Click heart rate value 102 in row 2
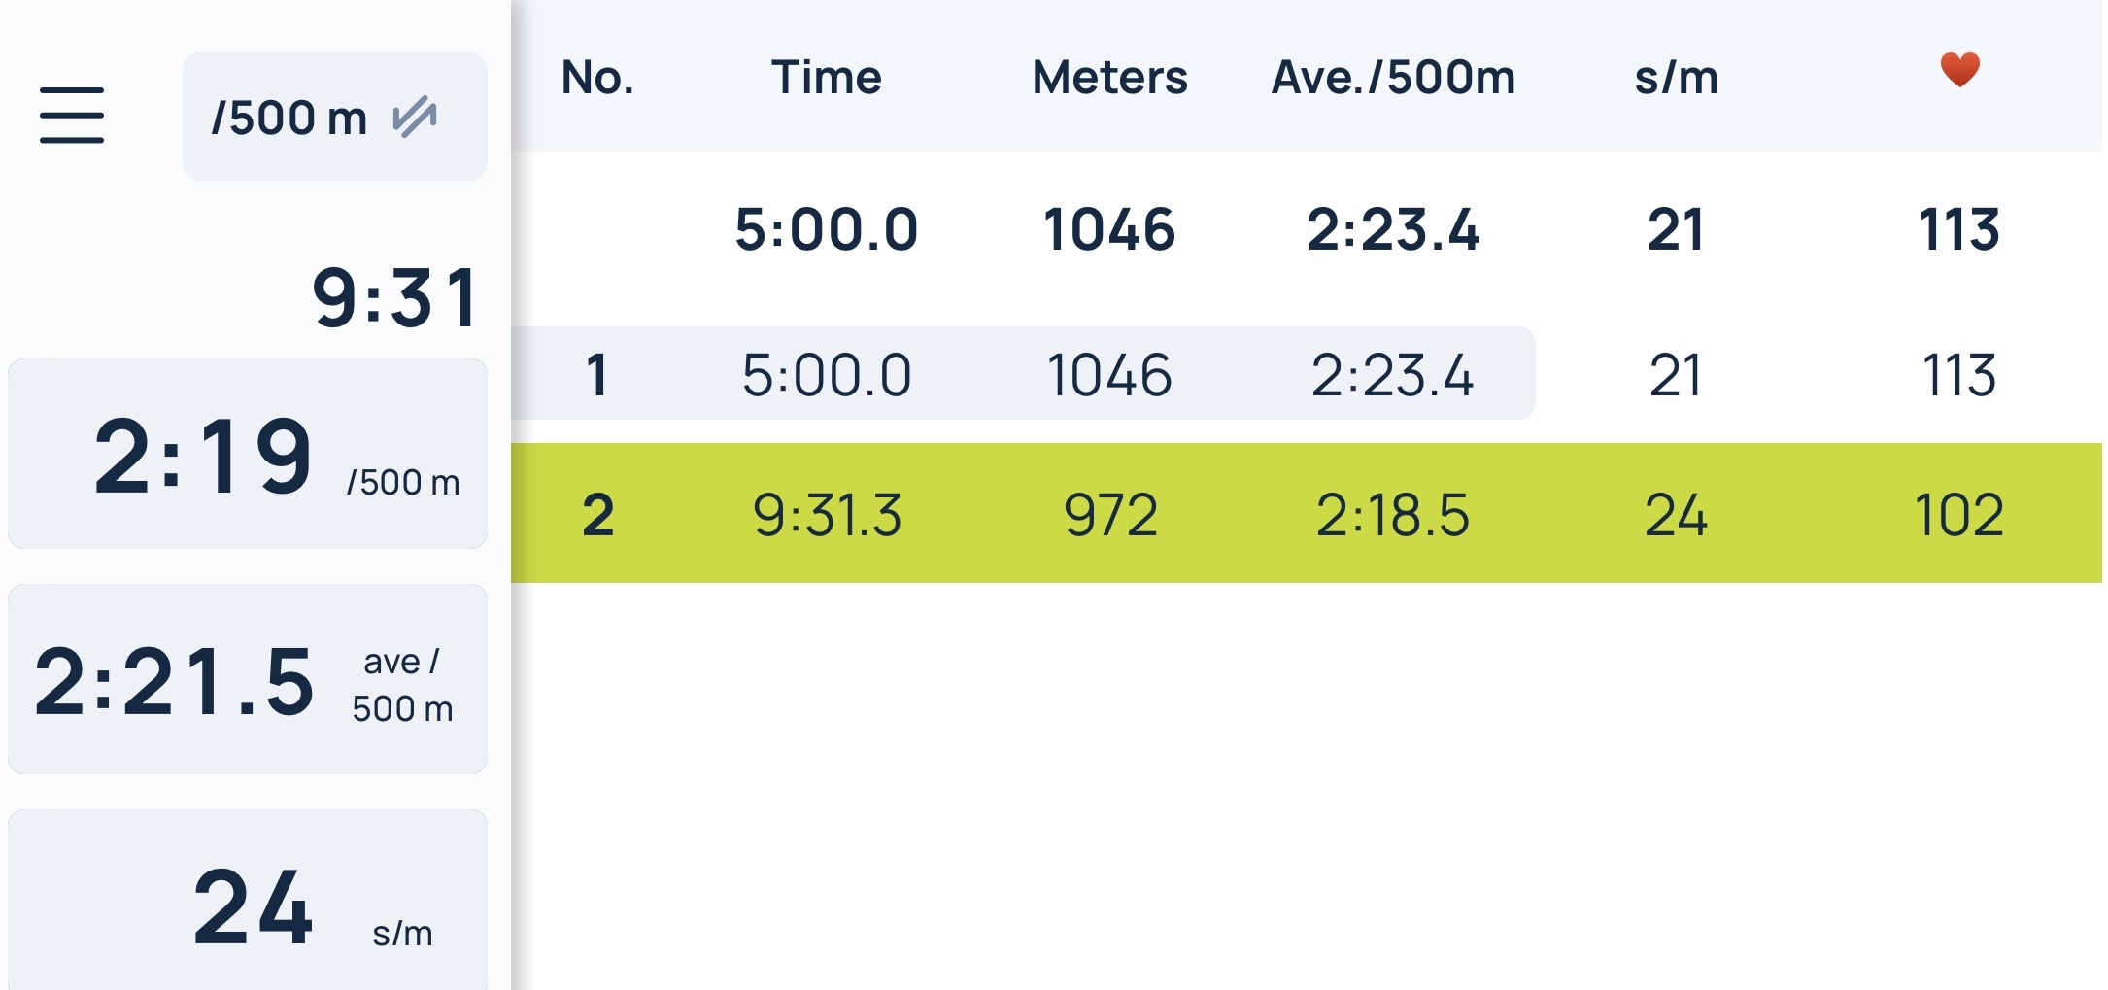This screenshot has height=990, width=2108. pos(1958,515)
